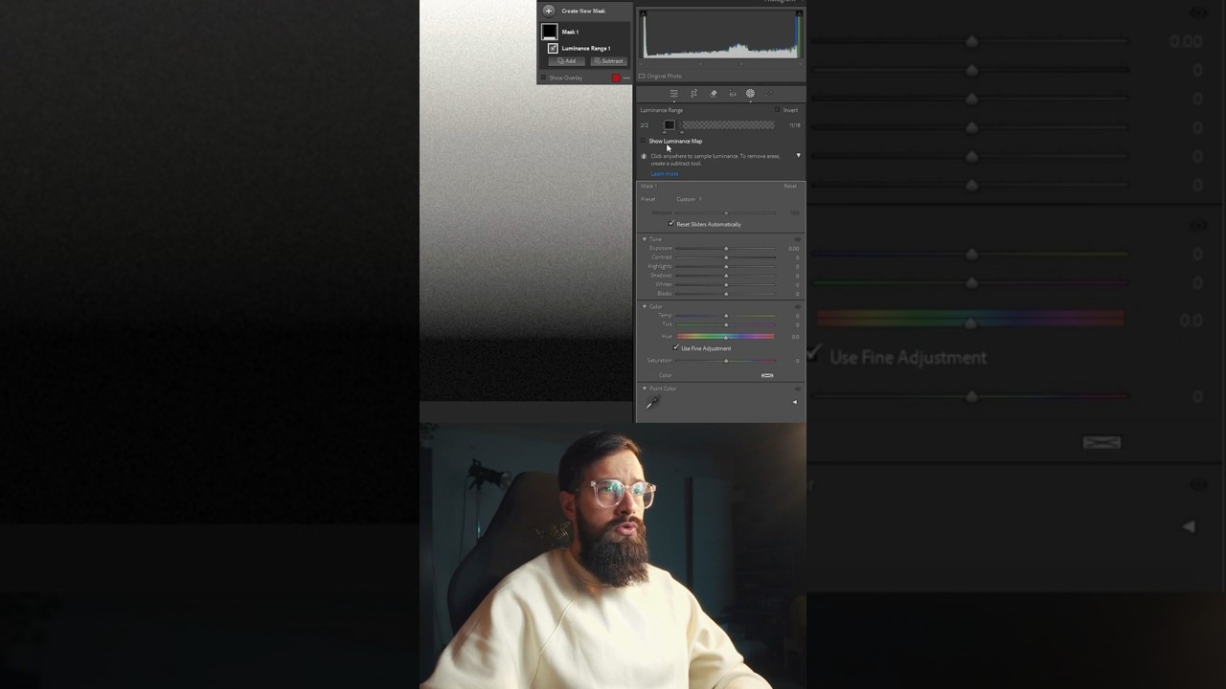Open the Preset Custom dropdown

[689, 199]
